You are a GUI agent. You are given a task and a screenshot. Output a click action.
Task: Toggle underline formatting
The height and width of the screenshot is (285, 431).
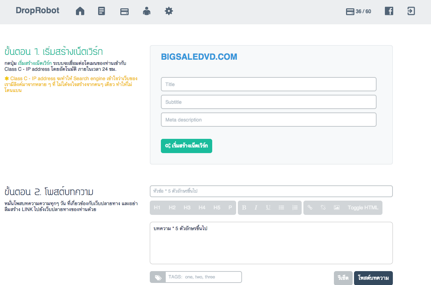(x=268, y=208)
